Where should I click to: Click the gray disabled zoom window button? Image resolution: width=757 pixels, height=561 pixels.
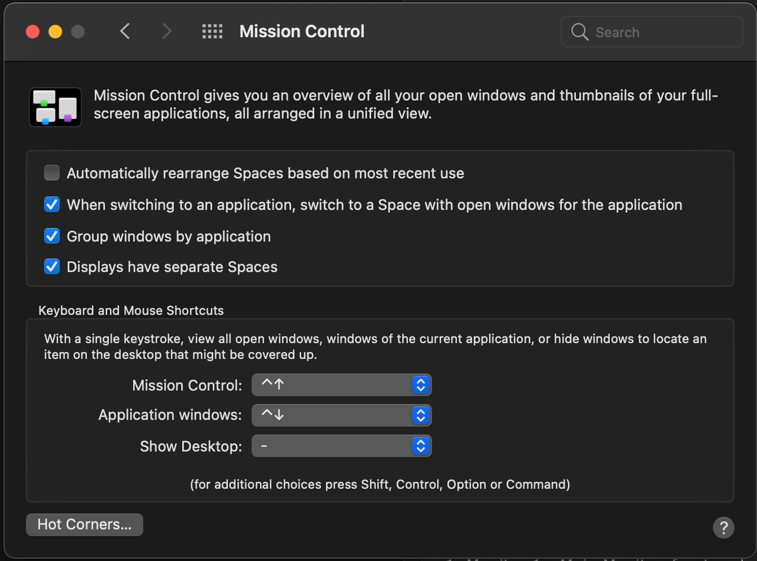pos(78,32)
